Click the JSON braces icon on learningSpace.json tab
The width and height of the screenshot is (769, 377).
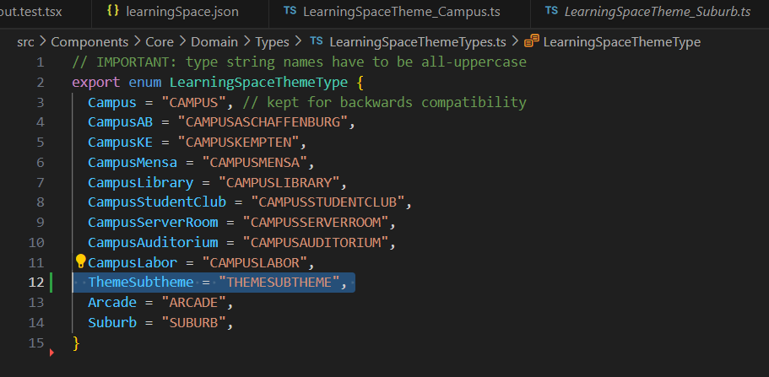tap(113, 11)
